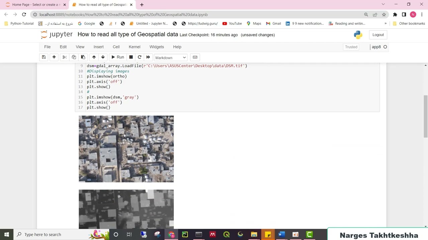Image resolution: width=428 pixels, height=240 pixels.
Task: Click the orthophoto output image
Action: click(126, 149)
